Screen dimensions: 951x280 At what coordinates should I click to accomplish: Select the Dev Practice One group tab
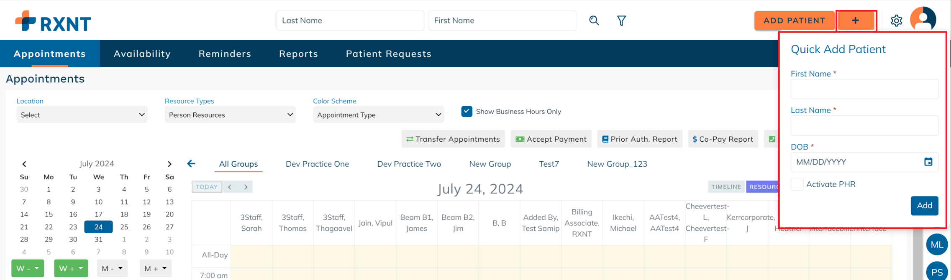317,164
